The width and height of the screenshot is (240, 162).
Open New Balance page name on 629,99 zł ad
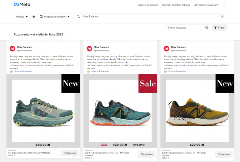pos(178,47)
